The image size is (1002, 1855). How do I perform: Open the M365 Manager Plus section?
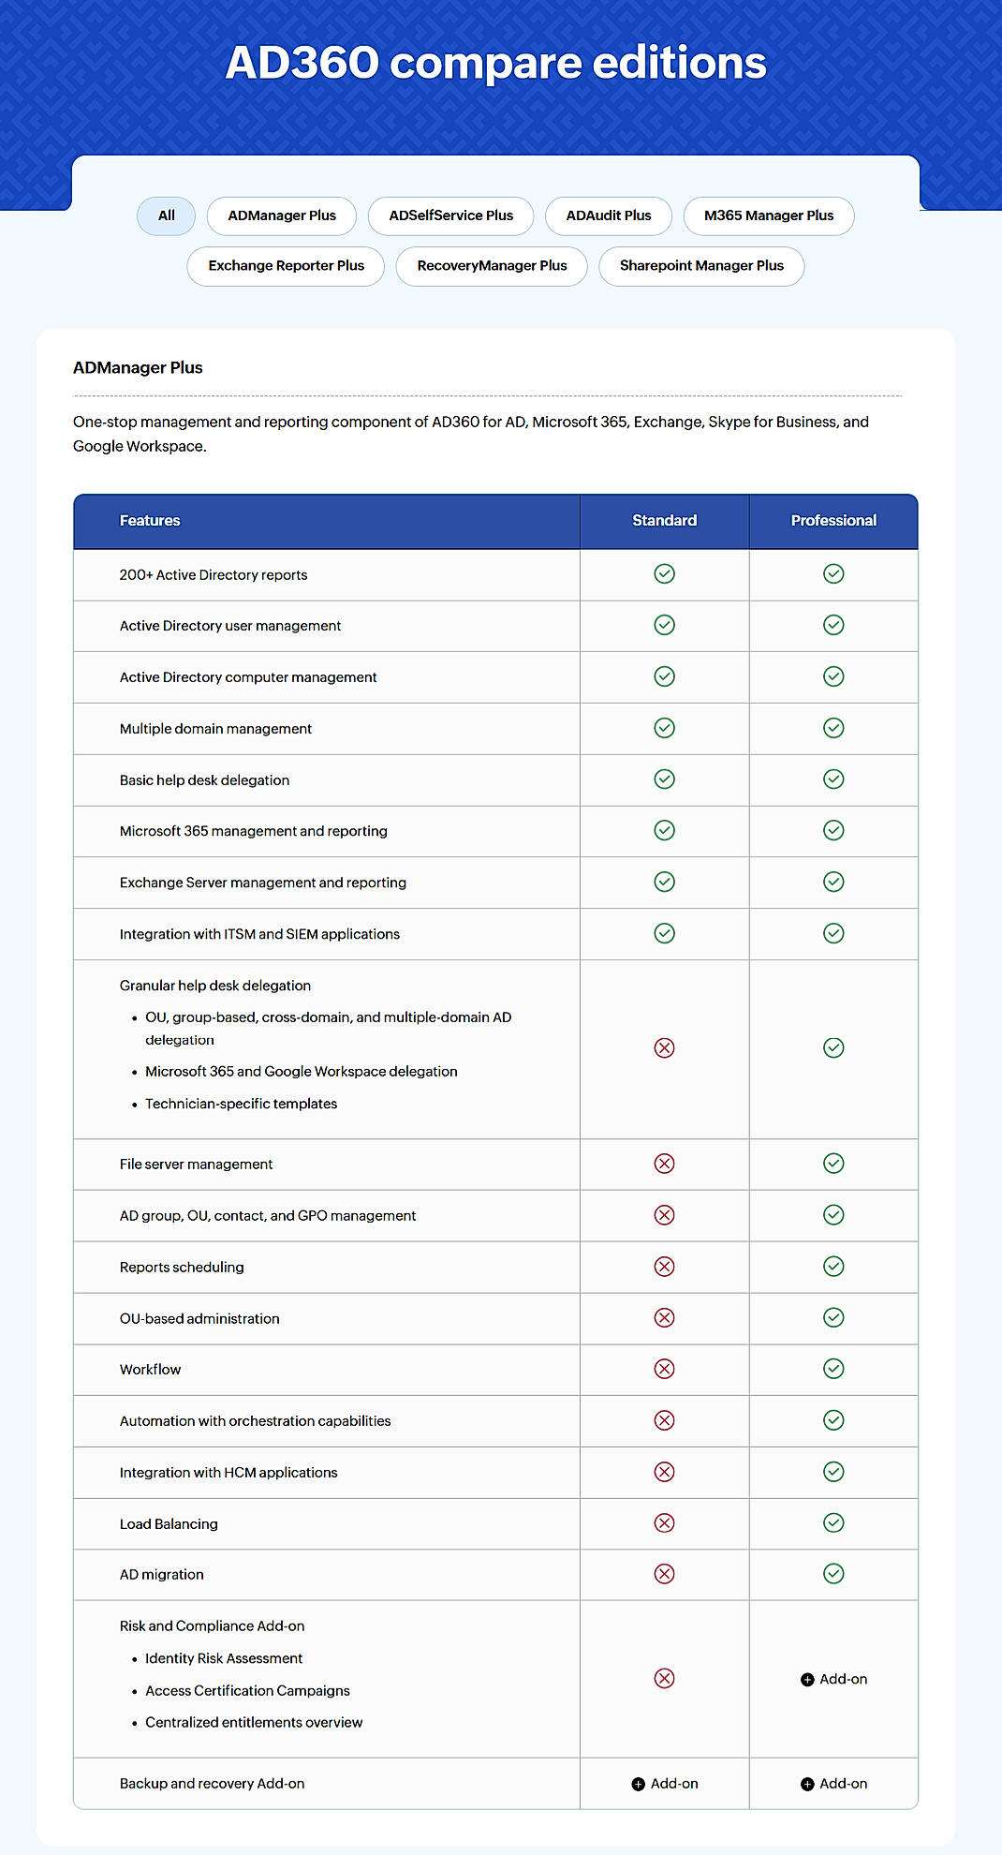click(769, 215)
